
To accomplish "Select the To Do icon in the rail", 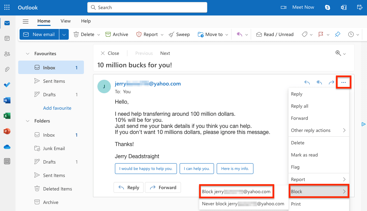I will (x=7, y=84).
